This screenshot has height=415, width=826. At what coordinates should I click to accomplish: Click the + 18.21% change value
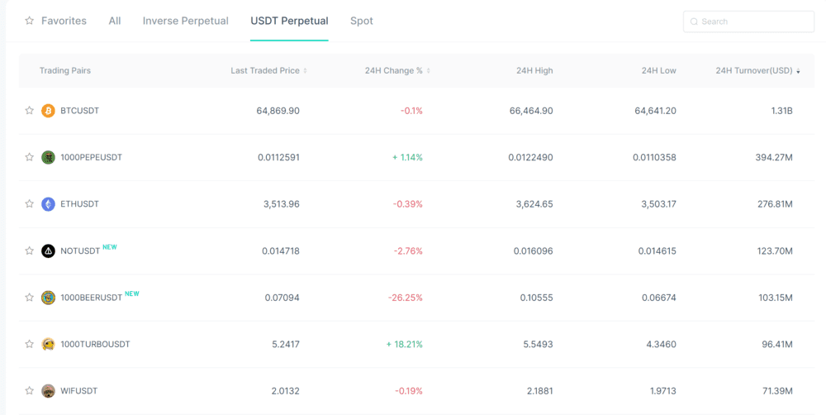(405, 345)
